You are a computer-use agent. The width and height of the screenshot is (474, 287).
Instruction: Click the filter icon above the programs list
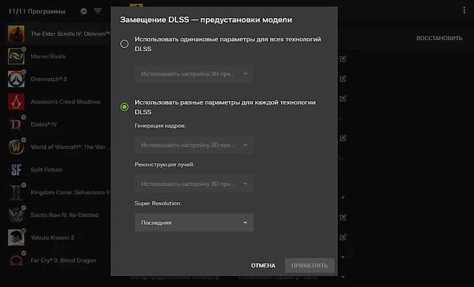click(97, 11)
